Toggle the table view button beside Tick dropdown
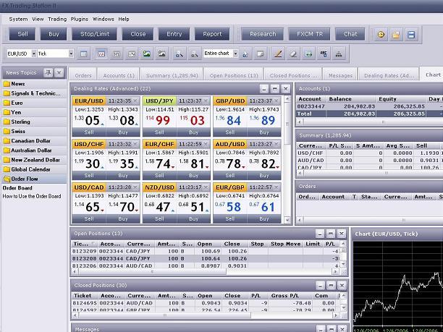The height and width of the screenshot is (332, 443). click(84, 54)
